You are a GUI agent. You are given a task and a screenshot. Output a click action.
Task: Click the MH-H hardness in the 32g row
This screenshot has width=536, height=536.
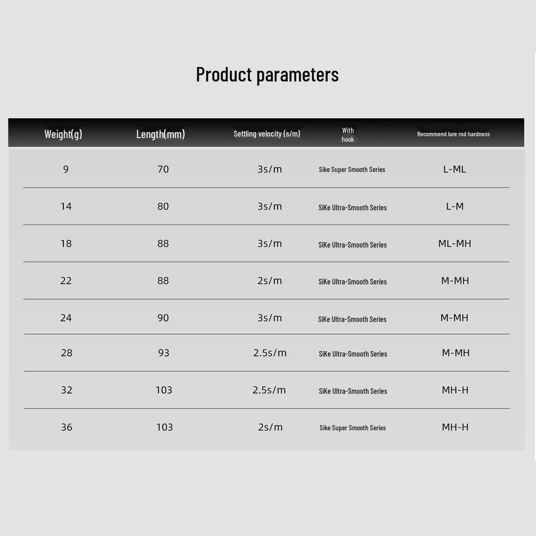coord(455,390)
